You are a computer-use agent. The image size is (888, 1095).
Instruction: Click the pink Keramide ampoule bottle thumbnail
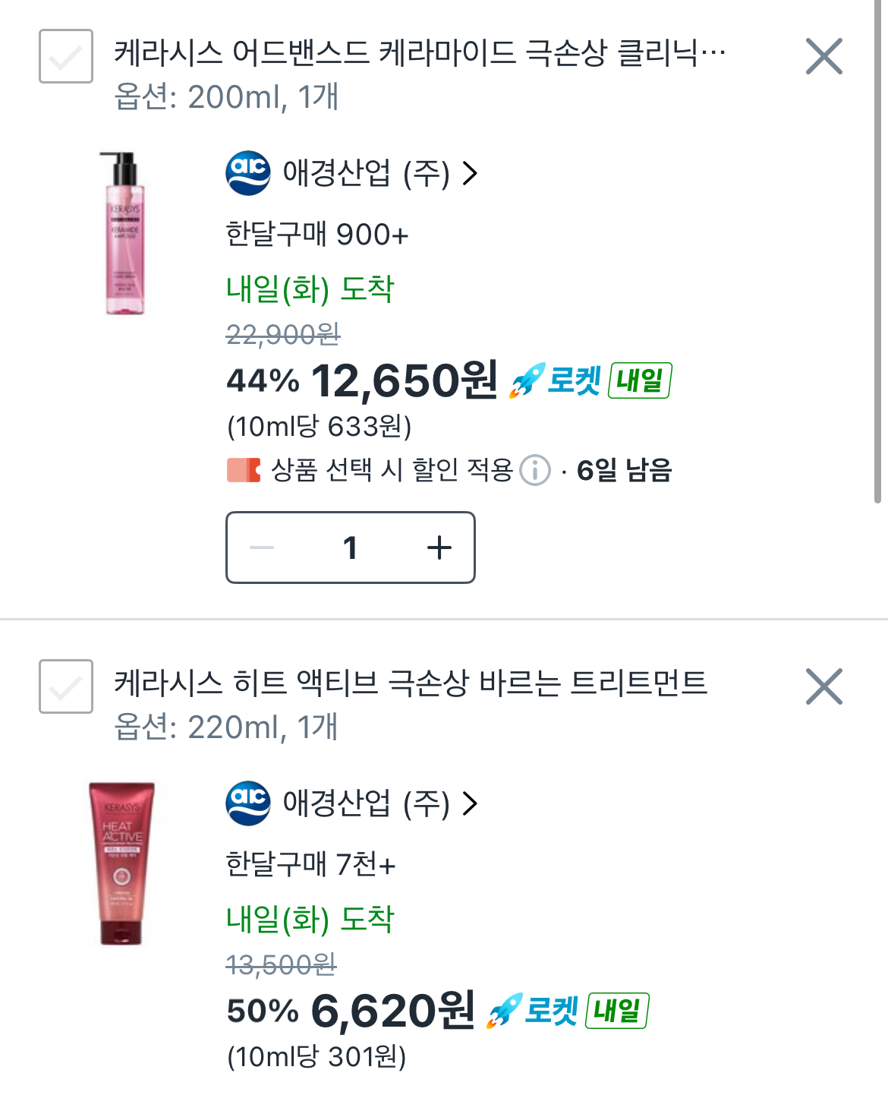pos(124,234)
